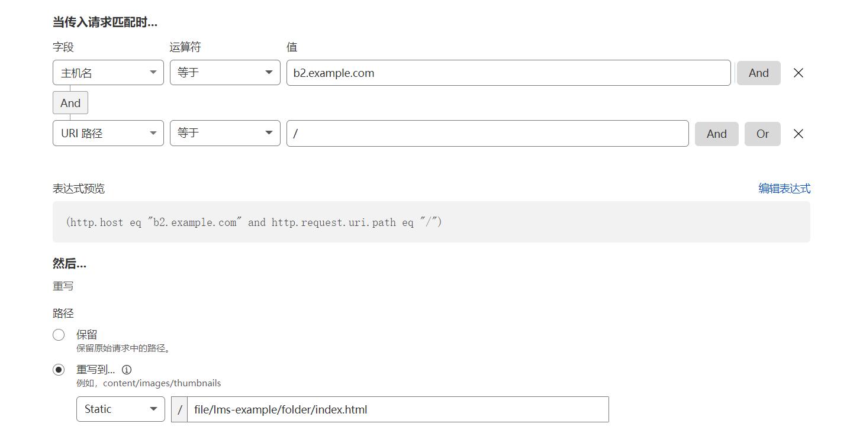Open the 编辑表达式 link

point(784,188)
